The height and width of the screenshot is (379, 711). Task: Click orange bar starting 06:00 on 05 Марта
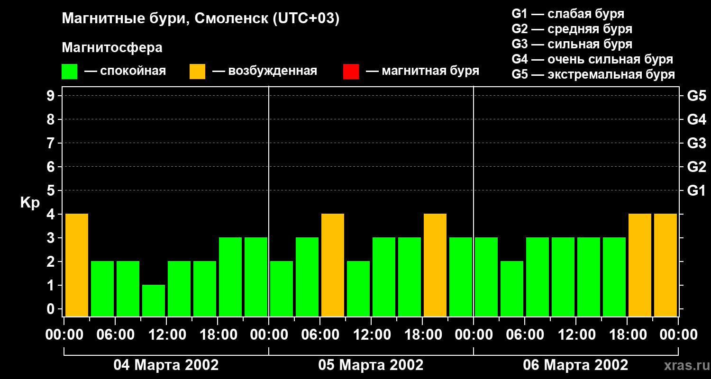coord(333,265)
